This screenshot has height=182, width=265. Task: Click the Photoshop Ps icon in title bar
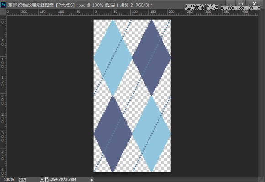[x=3, y=5]
